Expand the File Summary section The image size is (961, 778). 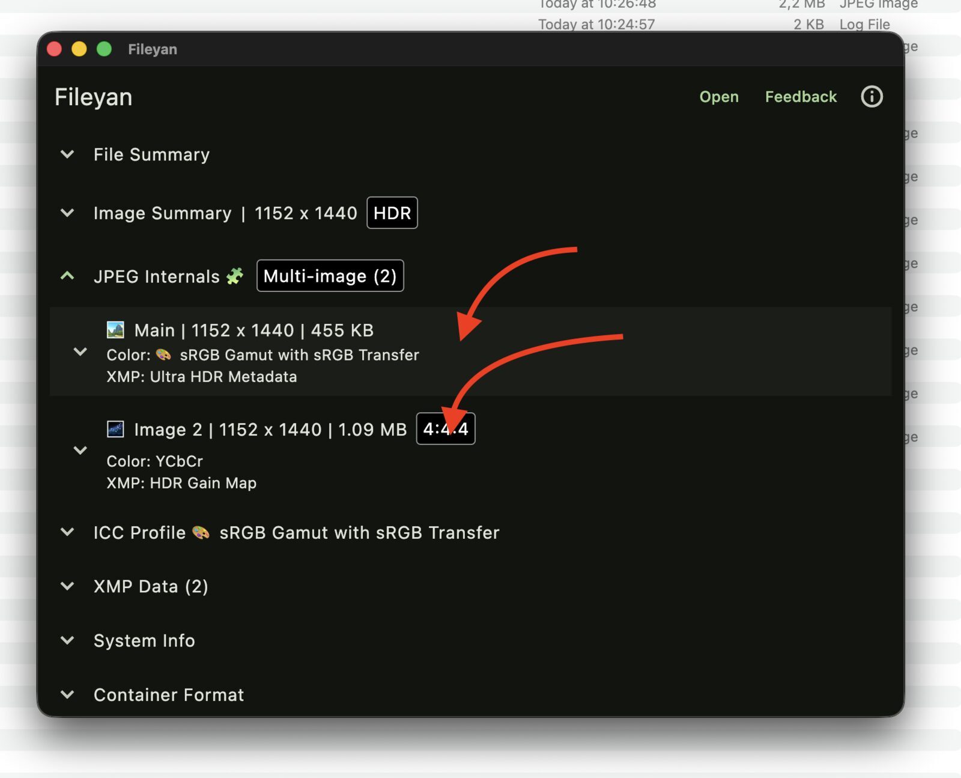[x=67, y=154]
